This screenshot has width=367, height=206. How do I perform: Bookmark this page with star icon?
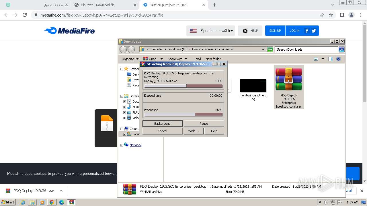click(331, 15)
